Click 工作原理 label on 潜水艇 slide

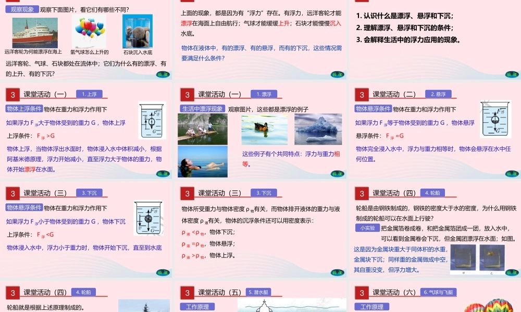[197, 307]
